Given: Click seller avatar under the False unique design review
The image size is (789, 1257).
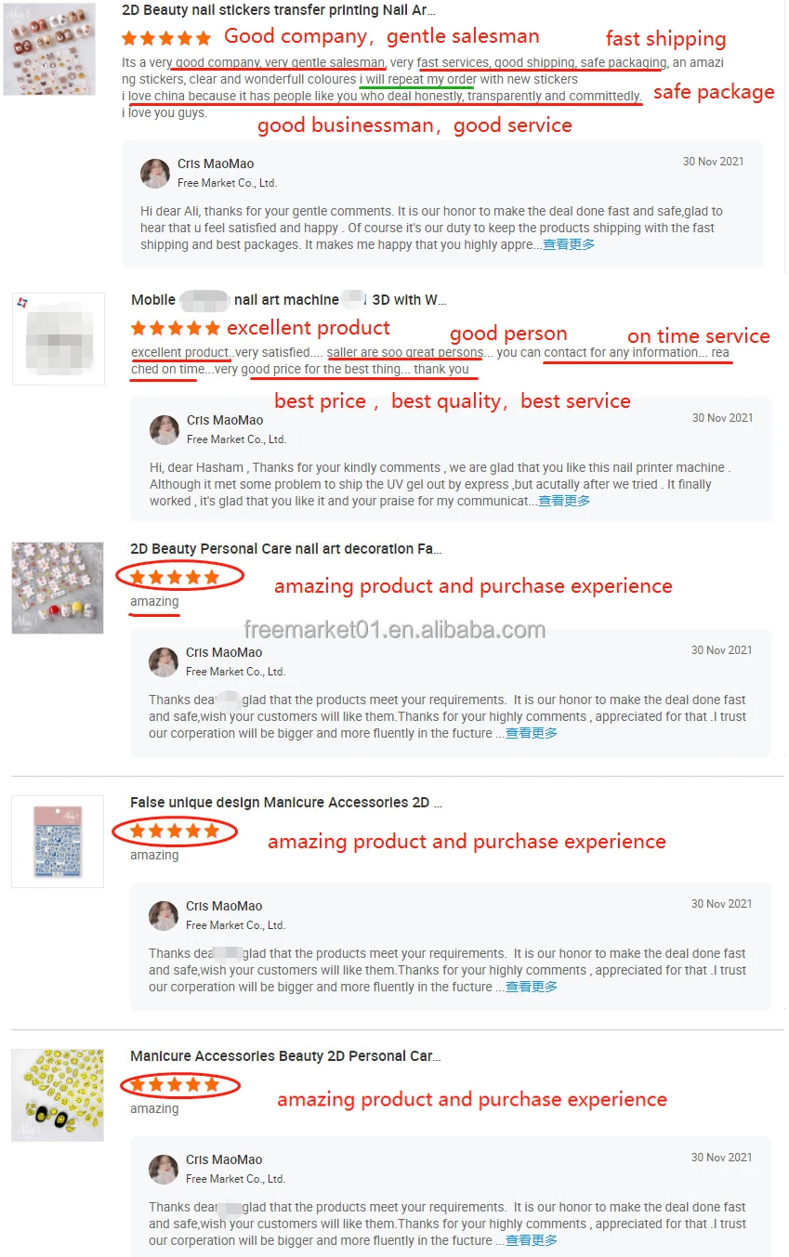Looking at the screenshot, I should [164, 915].
